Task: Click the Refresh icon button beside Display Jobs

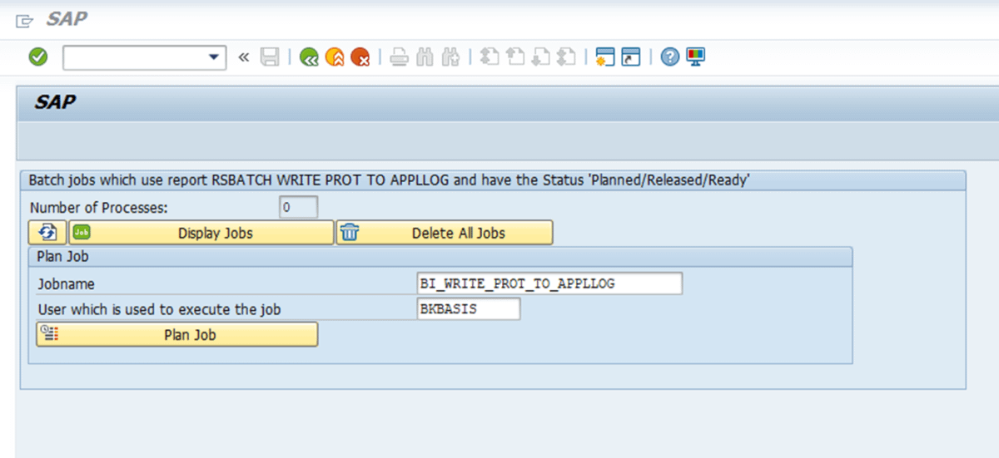Action: point(47,233)
